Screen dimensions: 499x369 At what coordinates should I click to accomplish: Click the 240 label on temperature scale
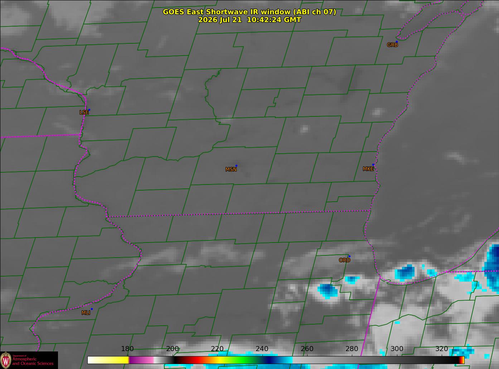click(262, 349)
